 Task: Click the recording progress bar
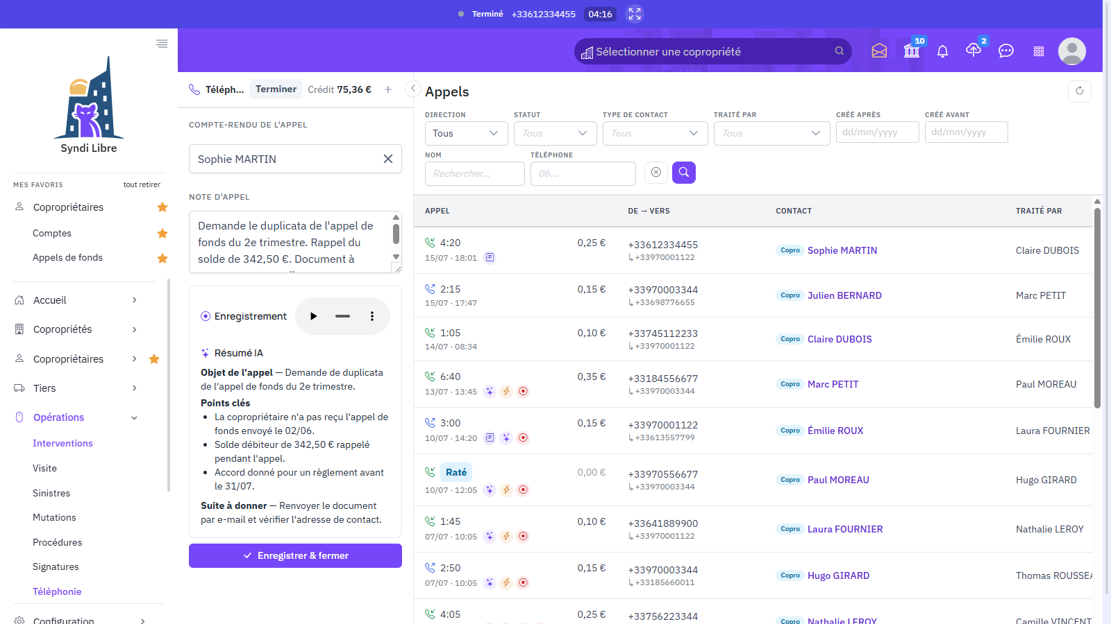point(342,316)
